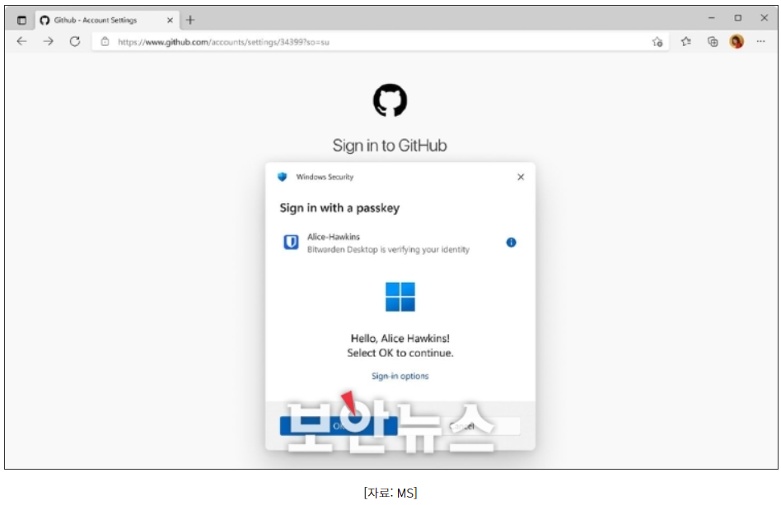
Task: Click the GitHub Octocat logo
Action: pyautogui.click(x=390, y=100)
